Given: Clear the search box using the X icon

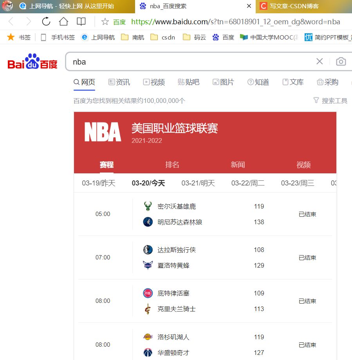Looking at the screenshot, I should tap(320, 61).
